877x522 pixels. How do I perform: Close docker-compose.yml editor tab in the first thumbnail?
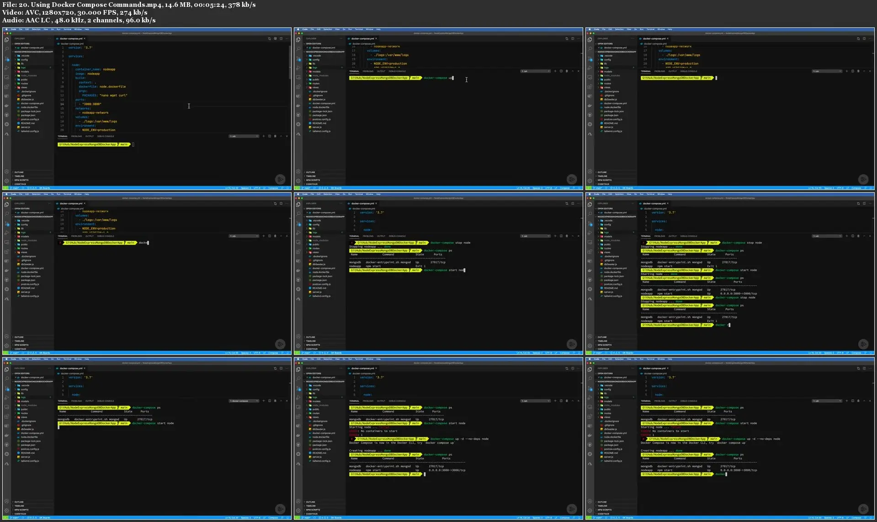pyautogui.click(x=85, y=39)
